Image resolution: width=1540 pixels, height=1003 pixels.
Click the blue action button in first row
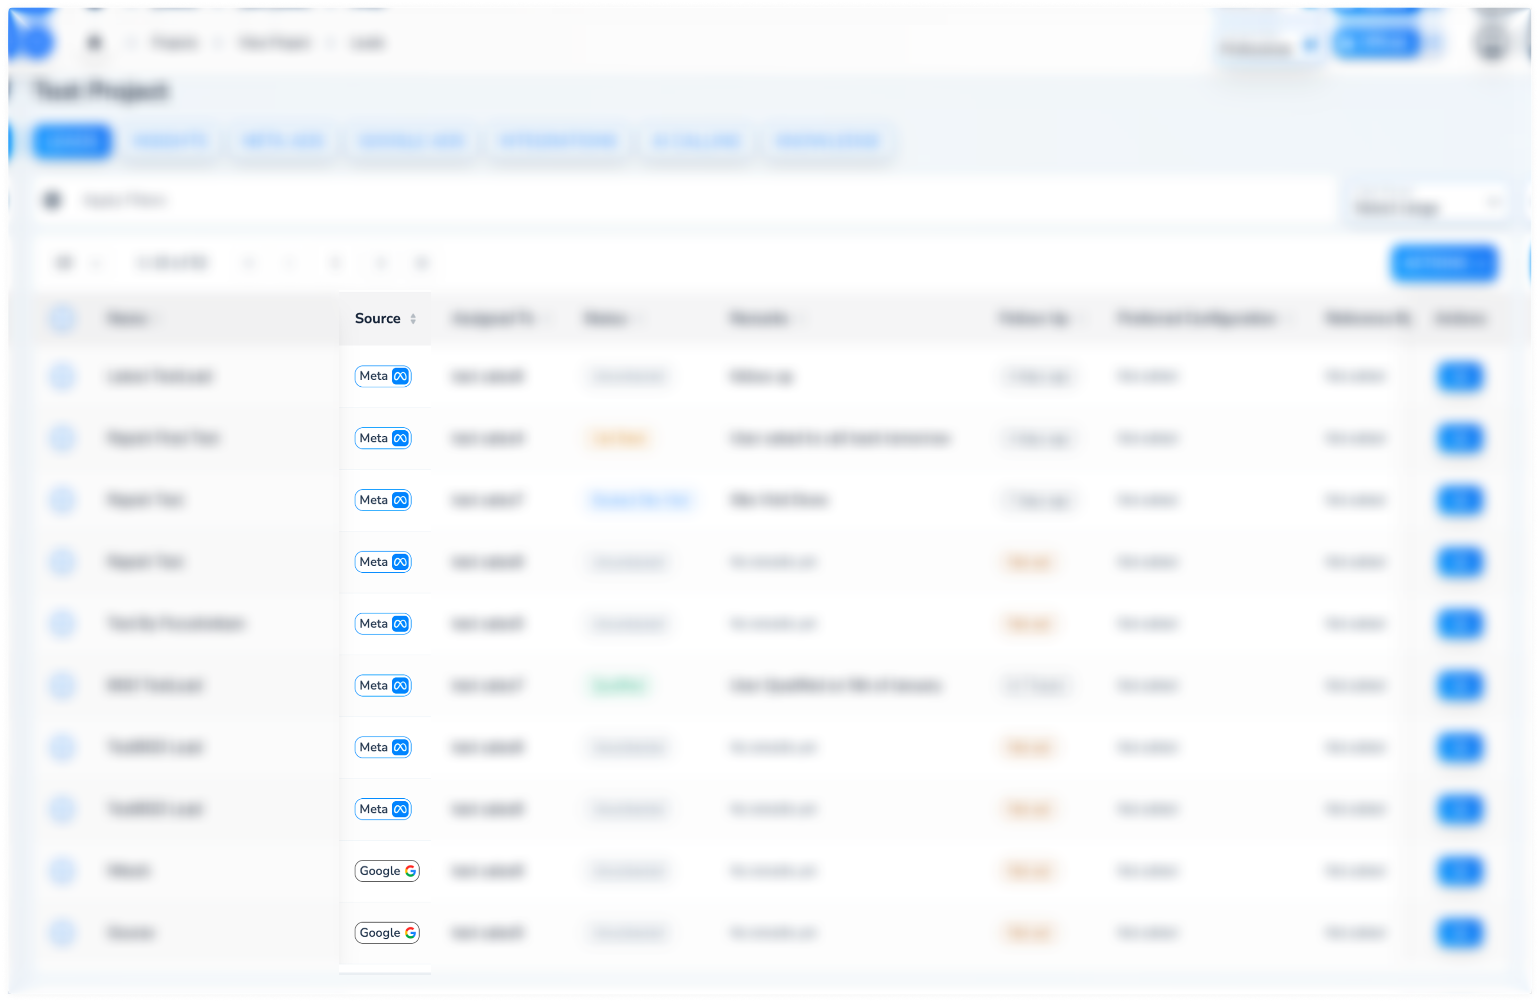point(1459,376)
